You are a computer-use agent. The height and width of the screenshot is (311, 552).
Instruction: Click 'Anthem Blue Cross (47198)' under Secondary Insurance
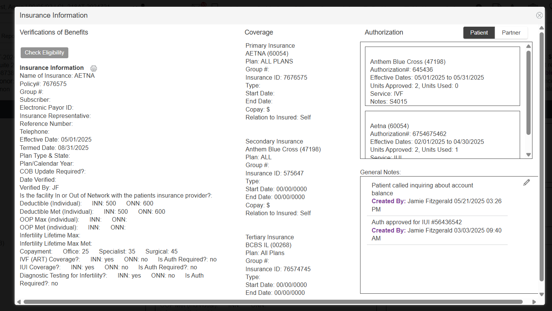click(x=283, y=149)
